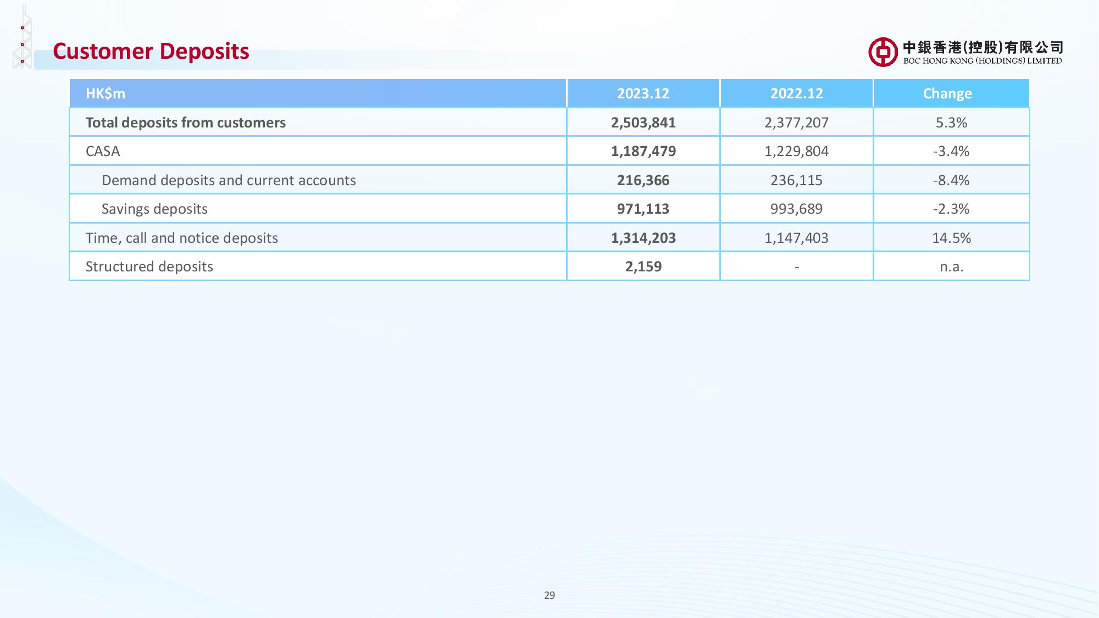
Task: Click the BOC Hong Kong red logo emblem
Action: [883, 52]
